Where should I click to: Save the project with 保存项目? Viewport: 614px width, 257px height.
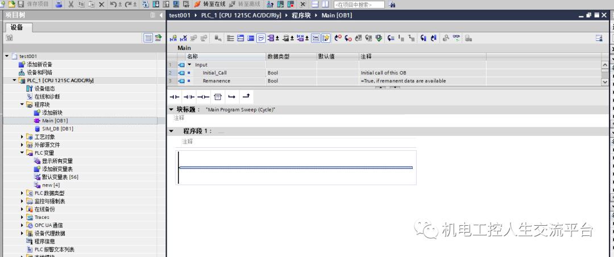coord(33,5)
